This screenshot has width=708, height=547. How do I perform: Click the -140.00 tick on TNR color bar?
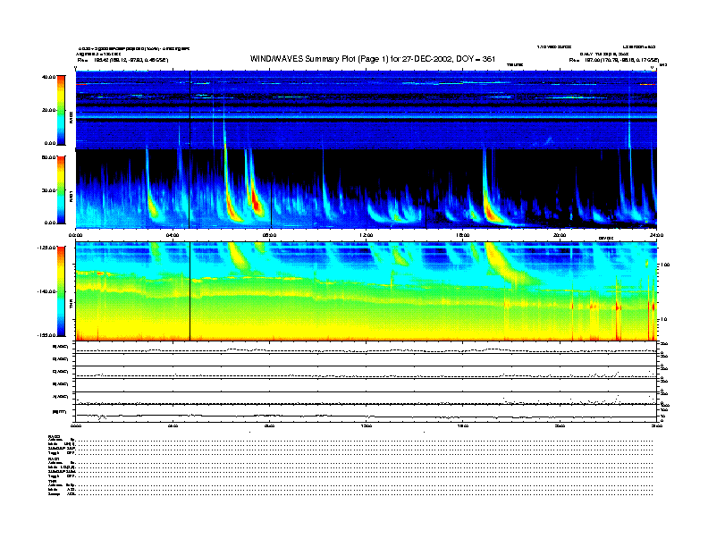[x=47, y=291]
